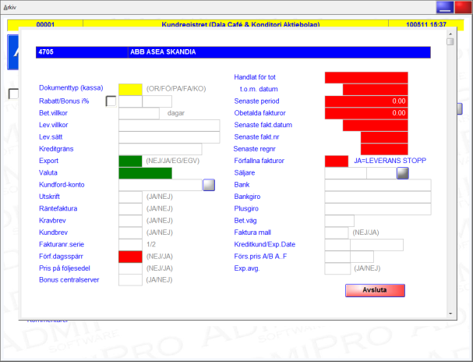Click the Senaste regnr field

tap(384, 149)
